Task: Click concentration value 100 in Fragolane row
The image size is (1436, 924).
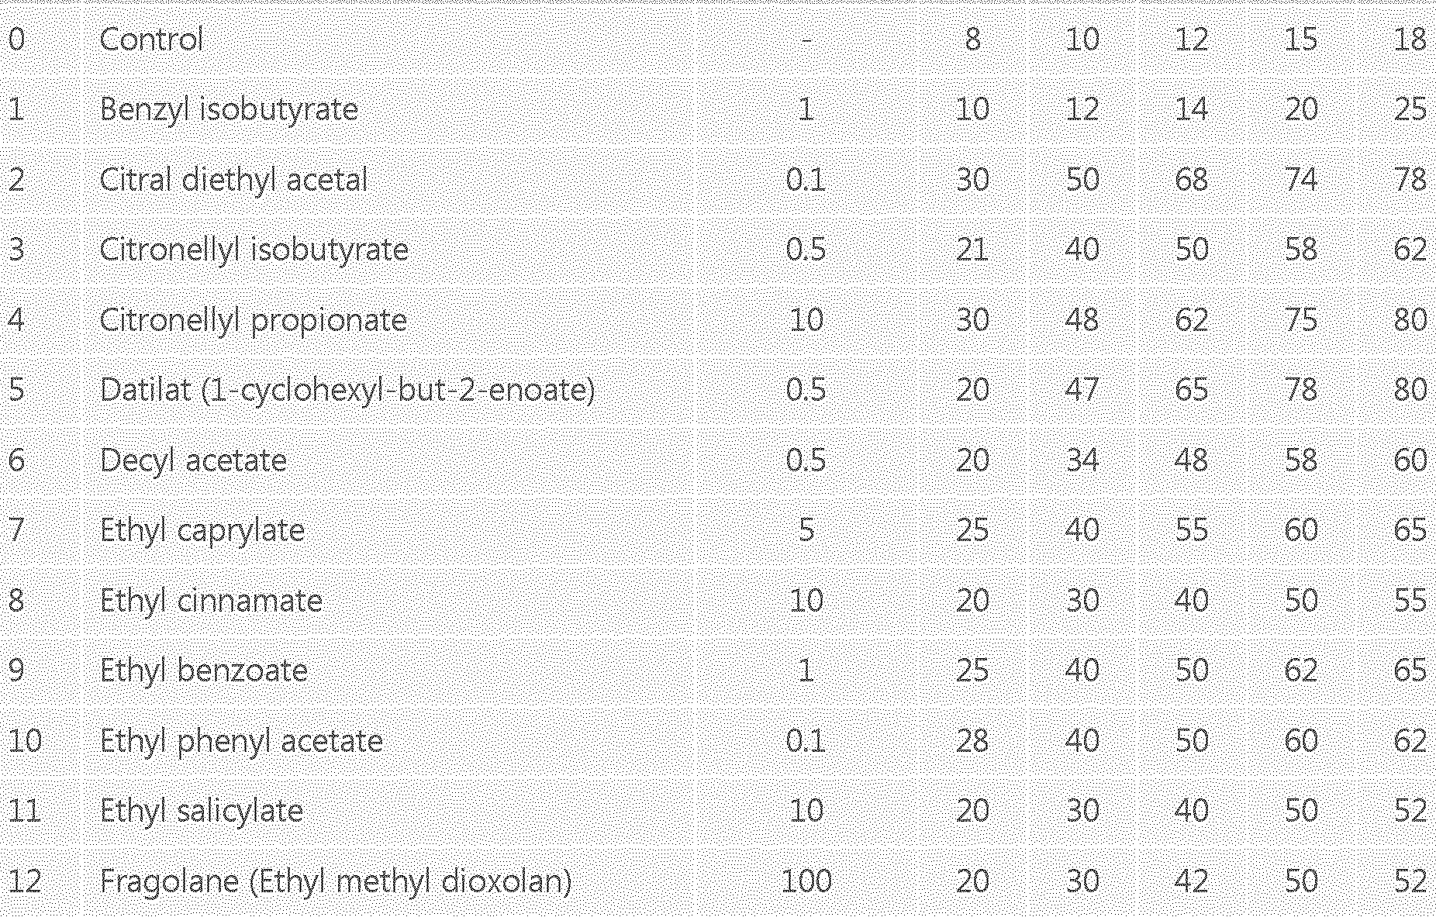Action: tap(806, 881)
